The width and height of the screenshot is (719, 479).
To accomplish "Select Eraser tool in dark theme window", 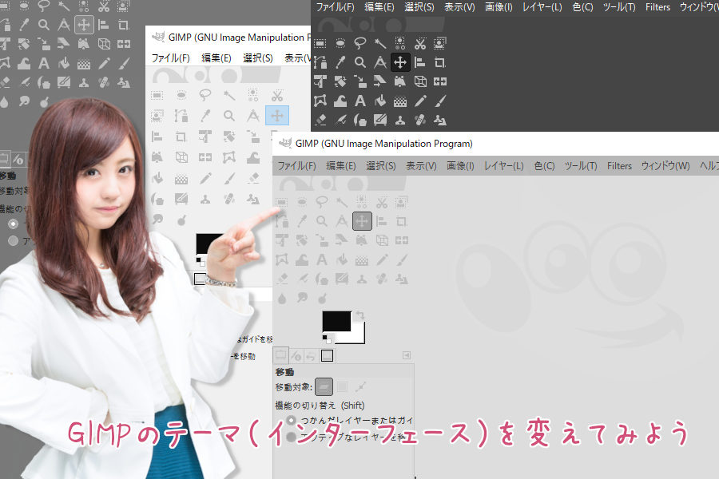I will [x=320, y=120].
